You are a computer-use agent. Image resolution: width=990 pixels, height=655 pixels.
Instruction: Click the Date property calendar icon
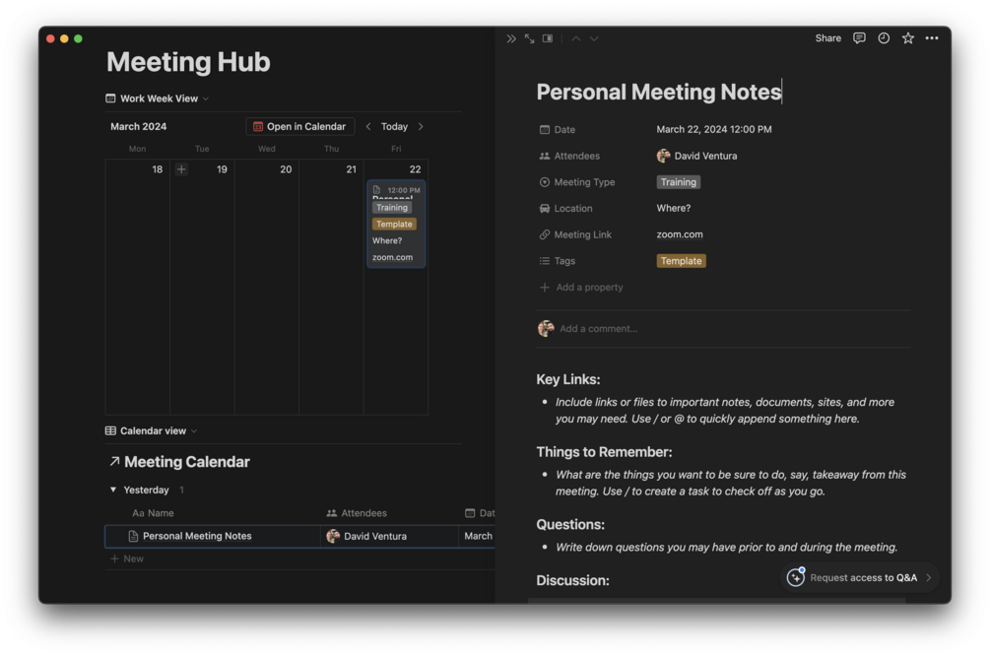(x=544, y=129)
